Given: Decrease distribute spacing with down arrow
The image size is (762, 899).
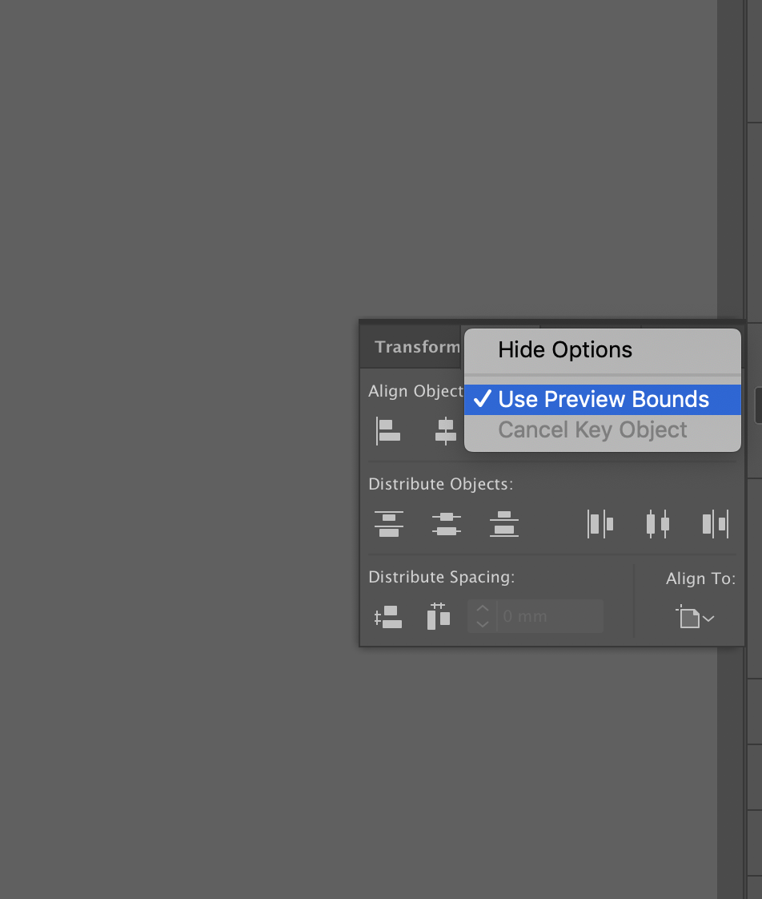Looking at the screenshot, I should click(x=482, y=624).
